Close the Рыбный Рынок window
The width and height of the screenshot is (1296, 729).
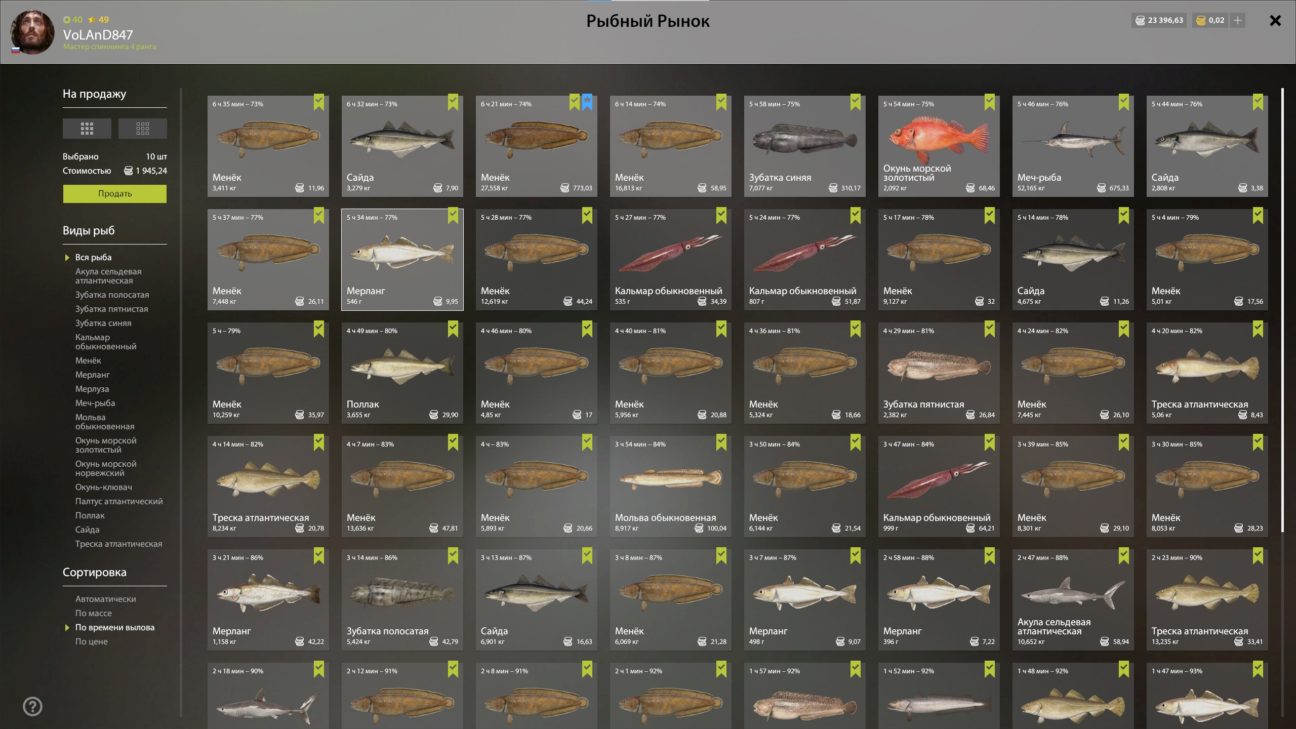tap(1275, 21)
